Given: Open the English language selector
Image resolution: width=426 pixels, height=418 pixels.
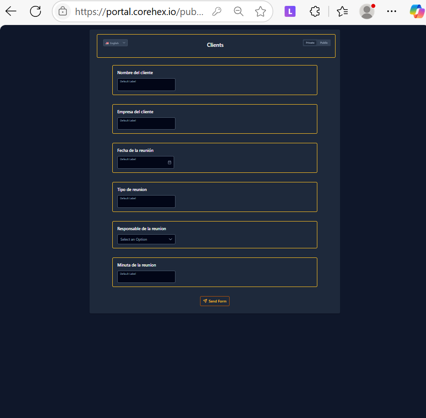Looking at the screenshot, I should pyautogui.click(x=115, y=42).
